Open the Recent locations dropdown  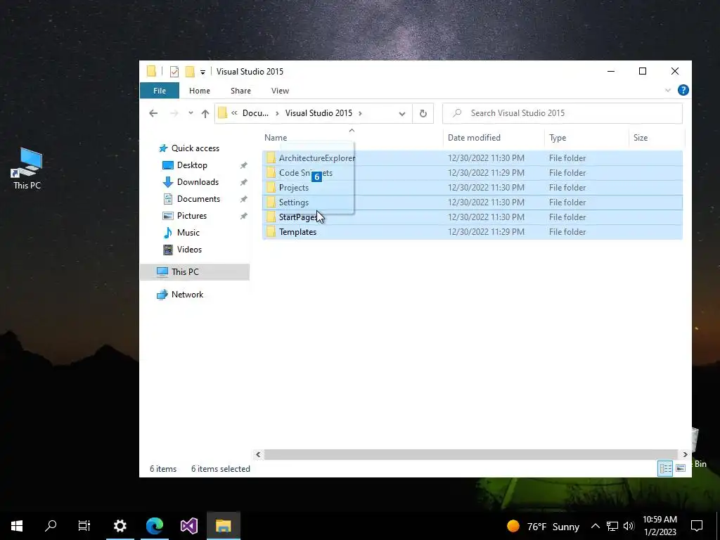(191, 113)
